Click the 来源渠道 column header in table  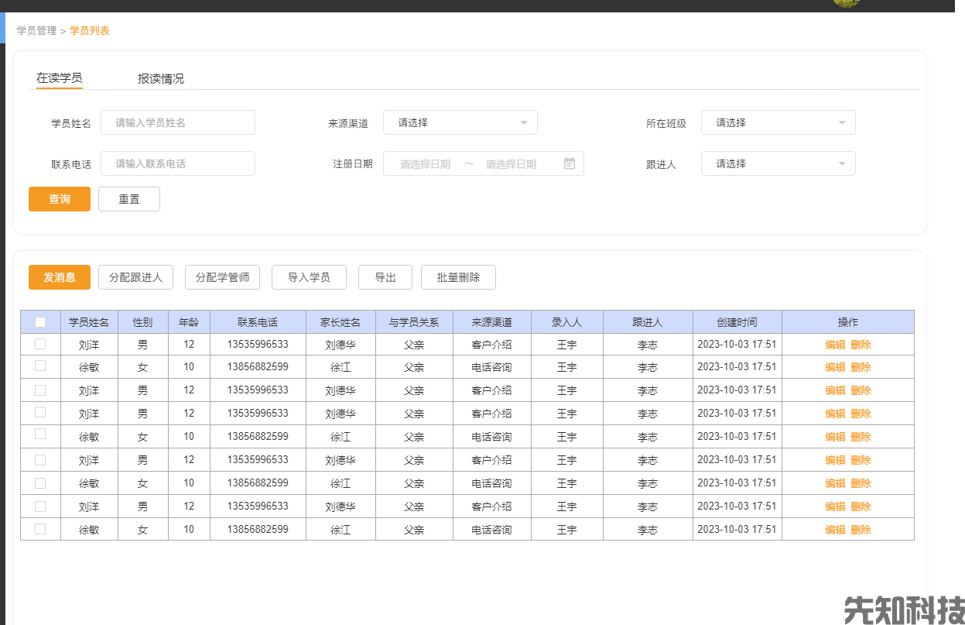pyautogui.click(x=491, y=322)
